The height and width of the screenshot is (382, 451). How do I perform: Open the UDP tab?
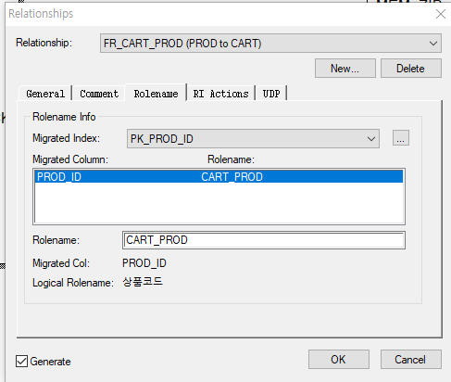271,94
